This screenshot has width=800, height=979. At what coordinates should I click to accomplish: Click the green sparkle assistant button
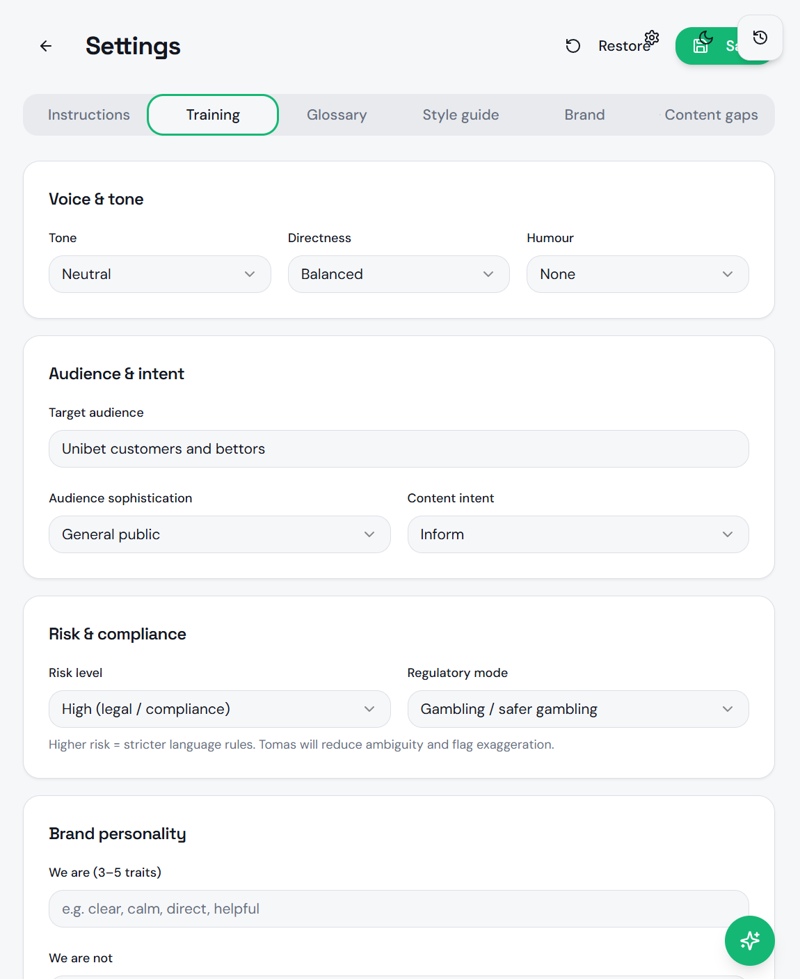click(x=749, y=940)
